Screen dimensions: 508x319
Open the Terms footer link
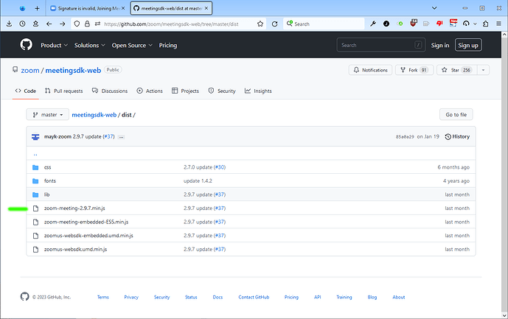point(103,297)
